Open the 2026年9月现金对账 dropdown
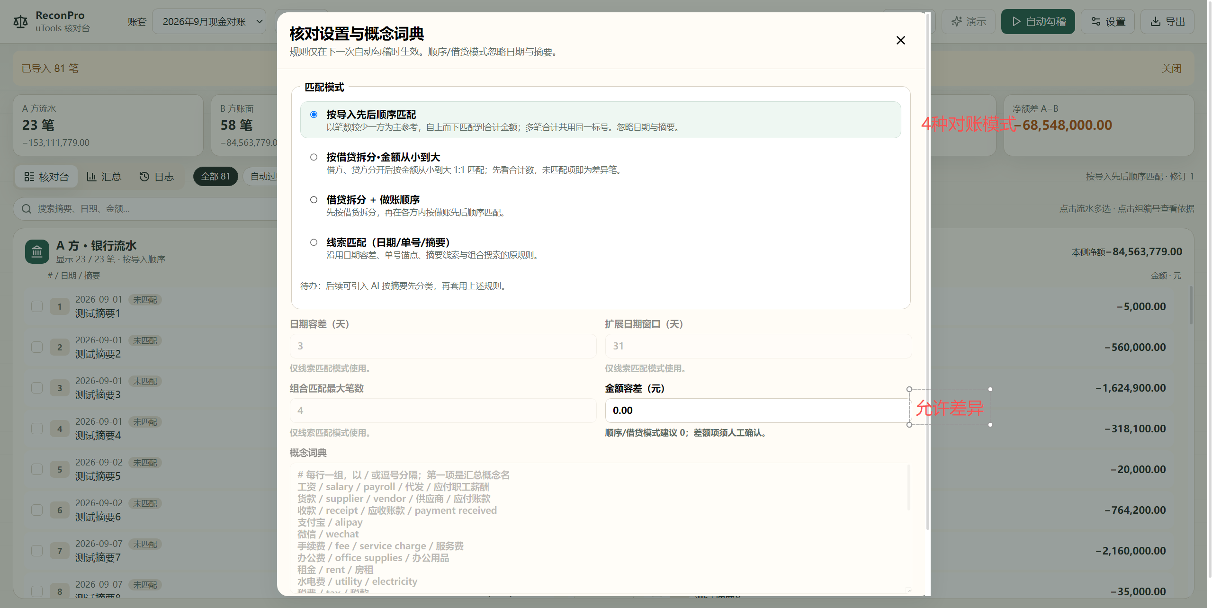The image size is (1212, 608). click(x=209, y=21)
